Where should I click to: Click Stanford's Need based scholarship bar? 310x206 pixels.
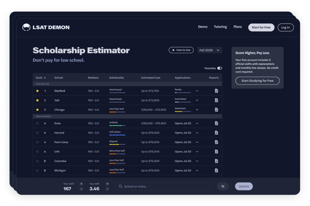point(117,93)
